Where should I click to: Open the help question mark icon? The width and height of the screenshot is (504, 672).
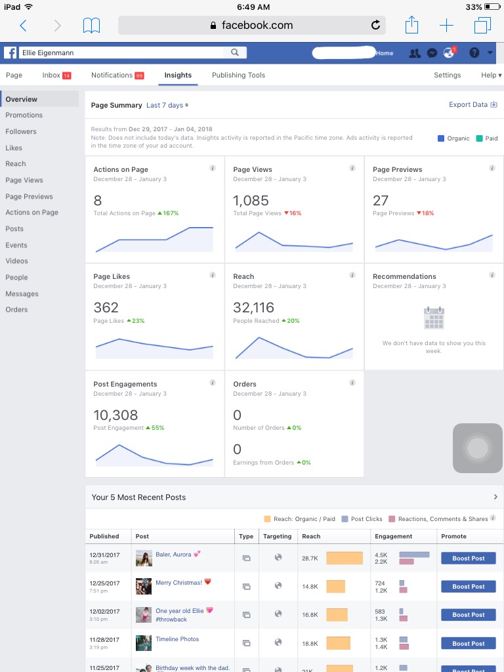[474, 52]
